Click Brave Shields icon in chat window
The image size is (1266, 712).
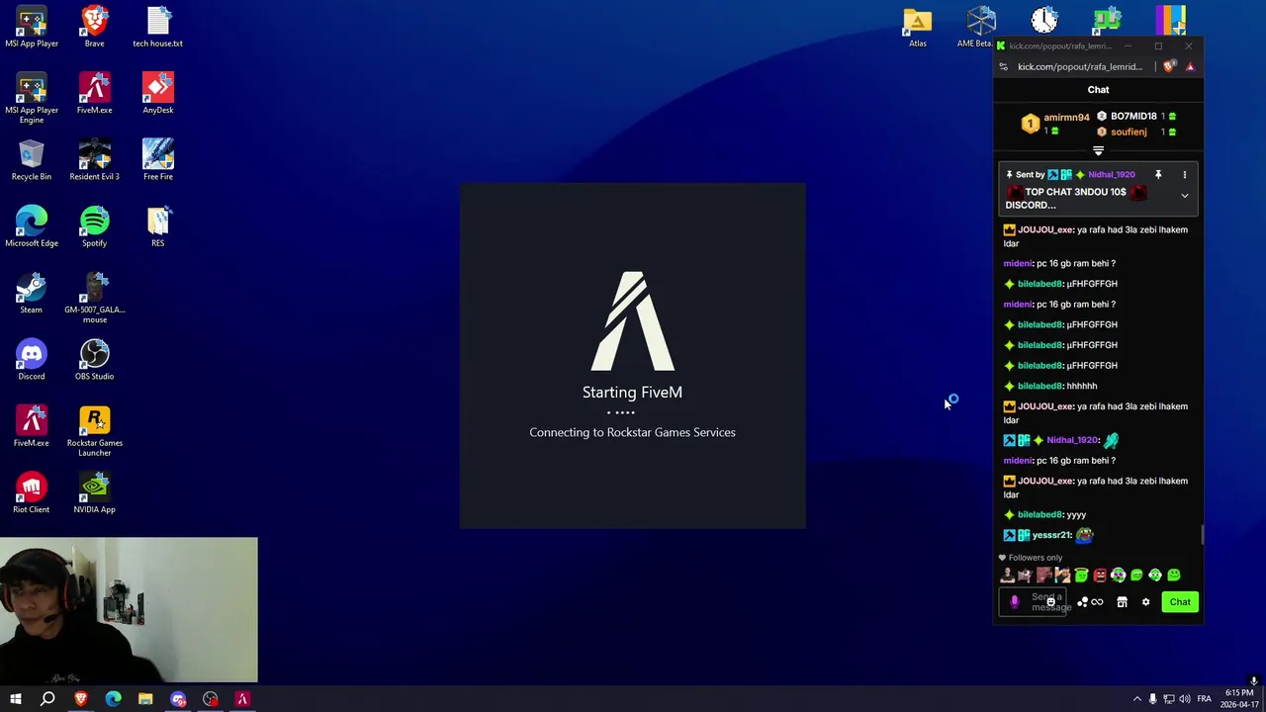[1170, 66]
